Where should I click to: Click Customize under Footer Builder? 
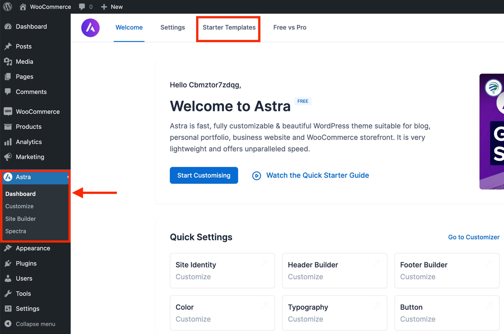pos(418,277)
